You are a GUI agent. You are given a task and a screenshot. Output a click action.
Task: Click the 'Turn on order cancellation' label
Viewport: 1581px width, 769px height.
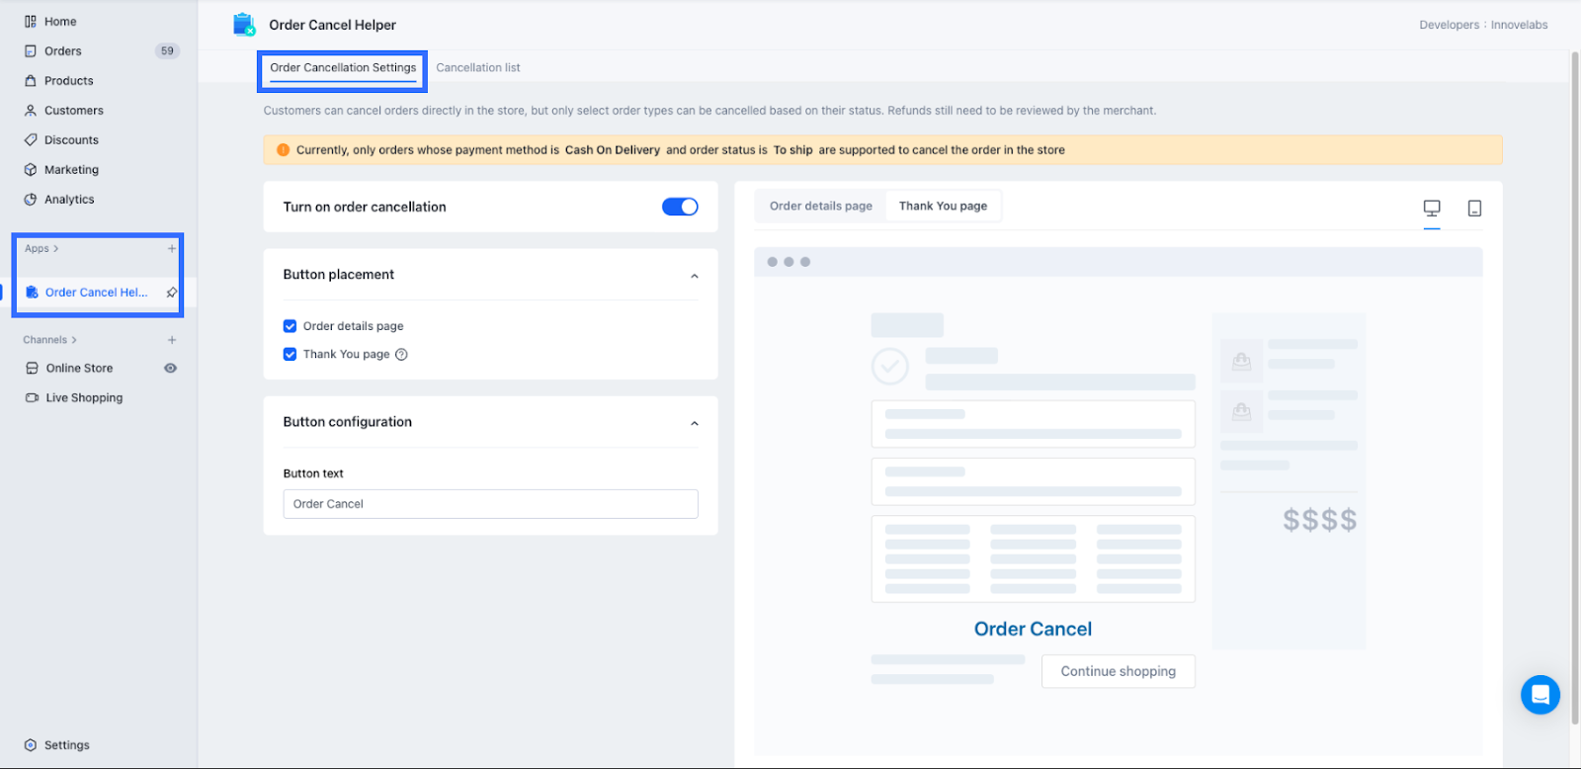coord(365,207)
